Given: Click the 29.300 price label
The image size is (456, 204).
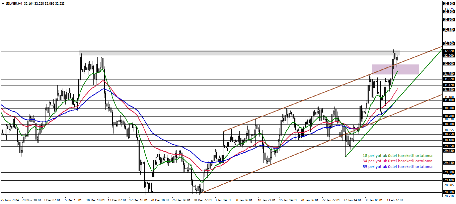Looking at the screenshot, I should [x=449, y=172].
